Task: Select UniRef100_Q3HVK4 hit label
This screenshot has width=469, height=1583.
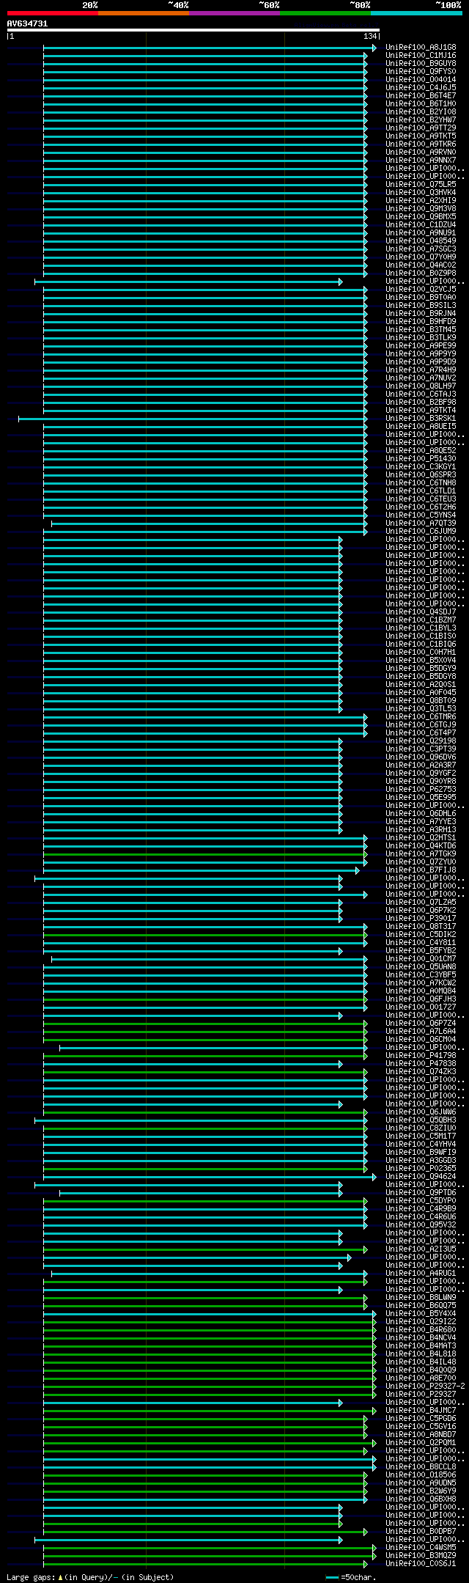Action: (x=421, y=193)
